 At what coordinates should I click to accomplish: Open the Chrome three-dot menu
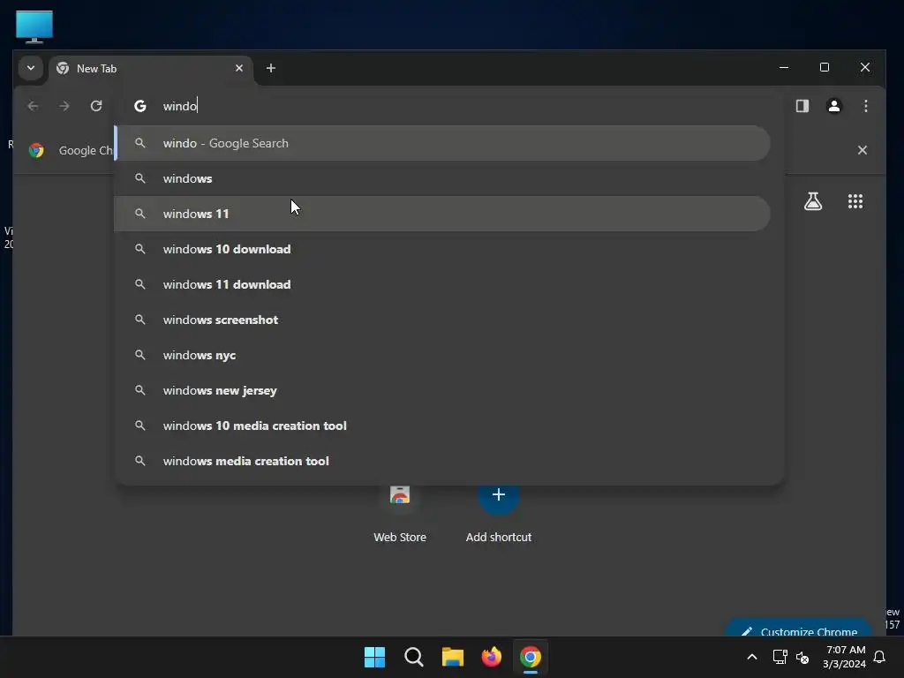click(x=865, y=106)
